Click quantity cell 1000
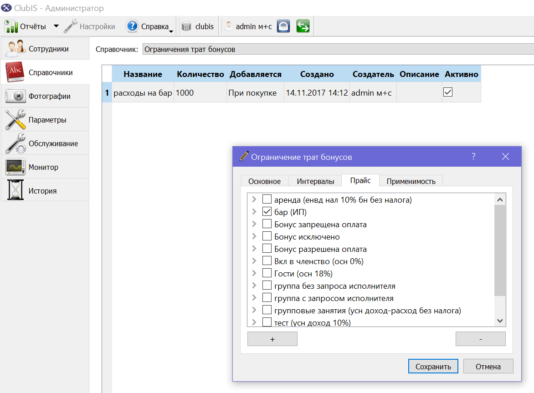534x393 pixels. (200, 92)
